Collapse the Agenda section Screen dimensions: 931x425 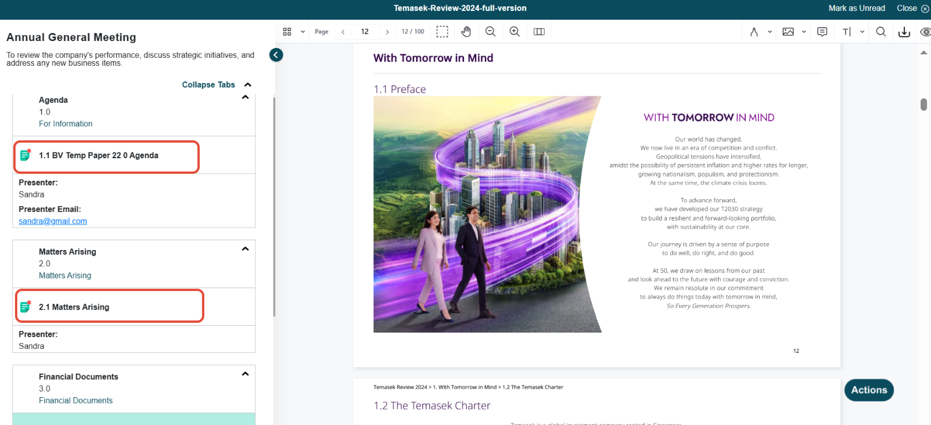[245, 97]
